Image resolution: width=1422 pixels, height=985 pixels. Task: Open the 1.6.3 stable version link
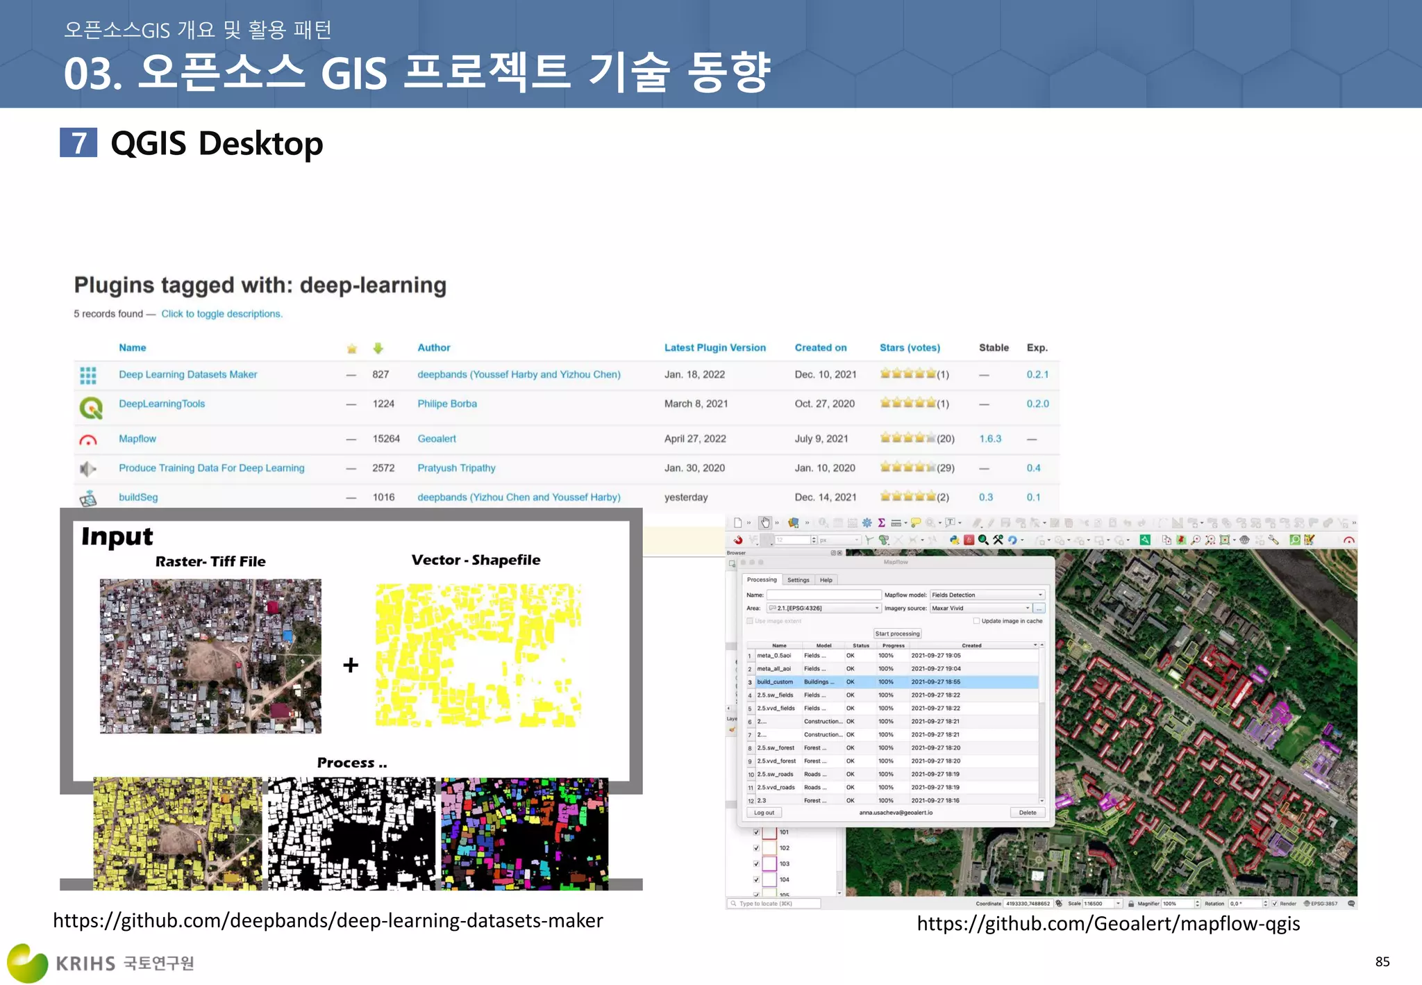click(x=990, y=439)
